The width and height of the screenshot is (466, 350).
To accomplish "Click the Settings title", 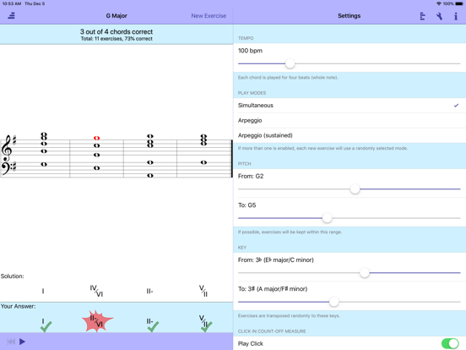I will pos(349,16).
